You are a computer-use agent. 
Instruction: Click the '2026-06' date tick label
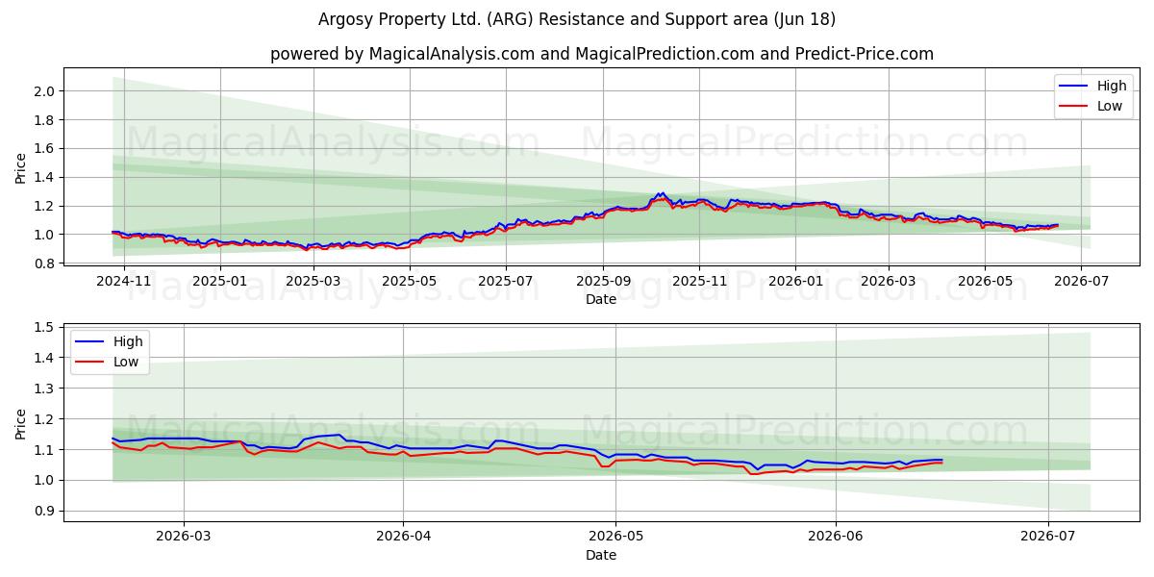click(x=836, y=537)
